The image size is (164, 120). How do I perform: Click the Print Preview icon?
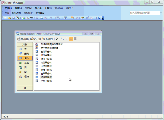pyautogui.click(x=28, y=18)
